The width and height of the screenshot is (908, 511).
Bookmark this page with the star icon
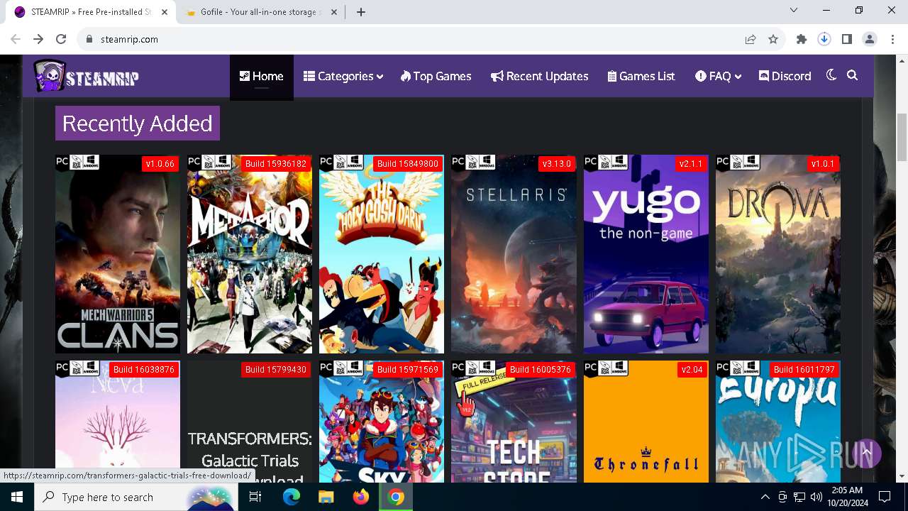[773, 39]
